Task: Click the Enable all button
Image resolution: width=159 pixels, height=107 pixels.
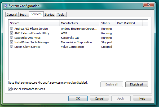Action: [x=112, y=84]
